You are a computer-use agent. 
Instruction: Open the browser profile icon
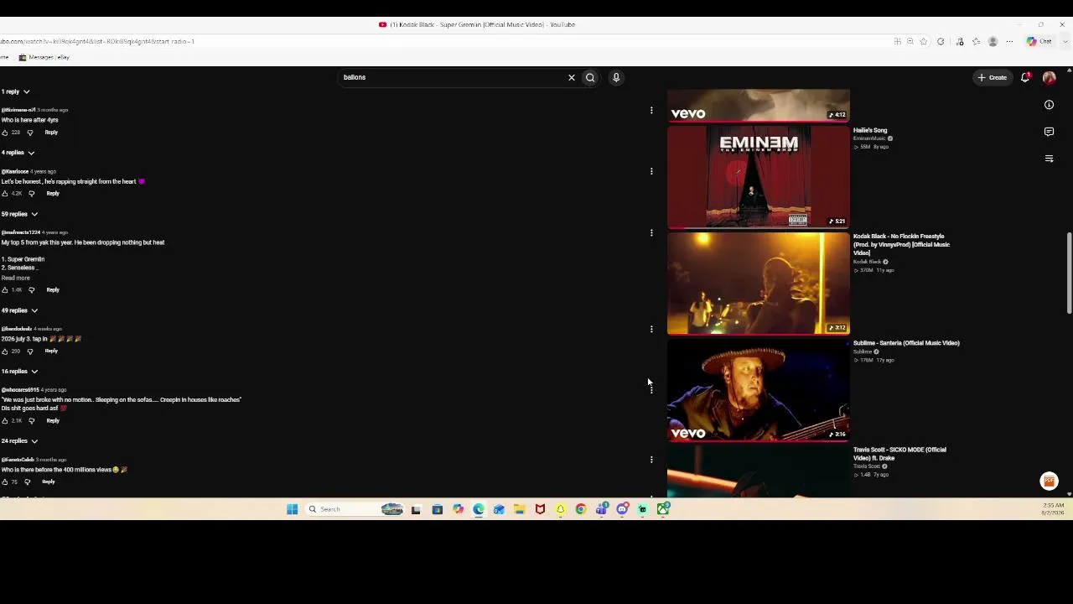click(x=993, y=41)
